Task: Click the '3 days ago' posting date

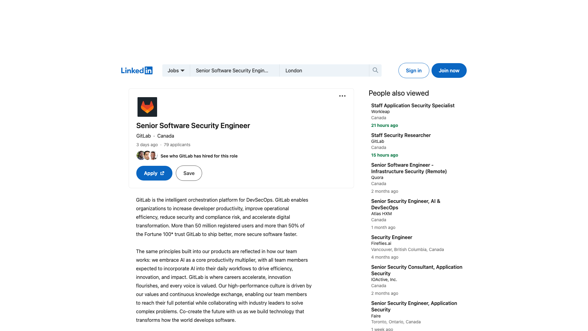Action: [x=147, y=145]
